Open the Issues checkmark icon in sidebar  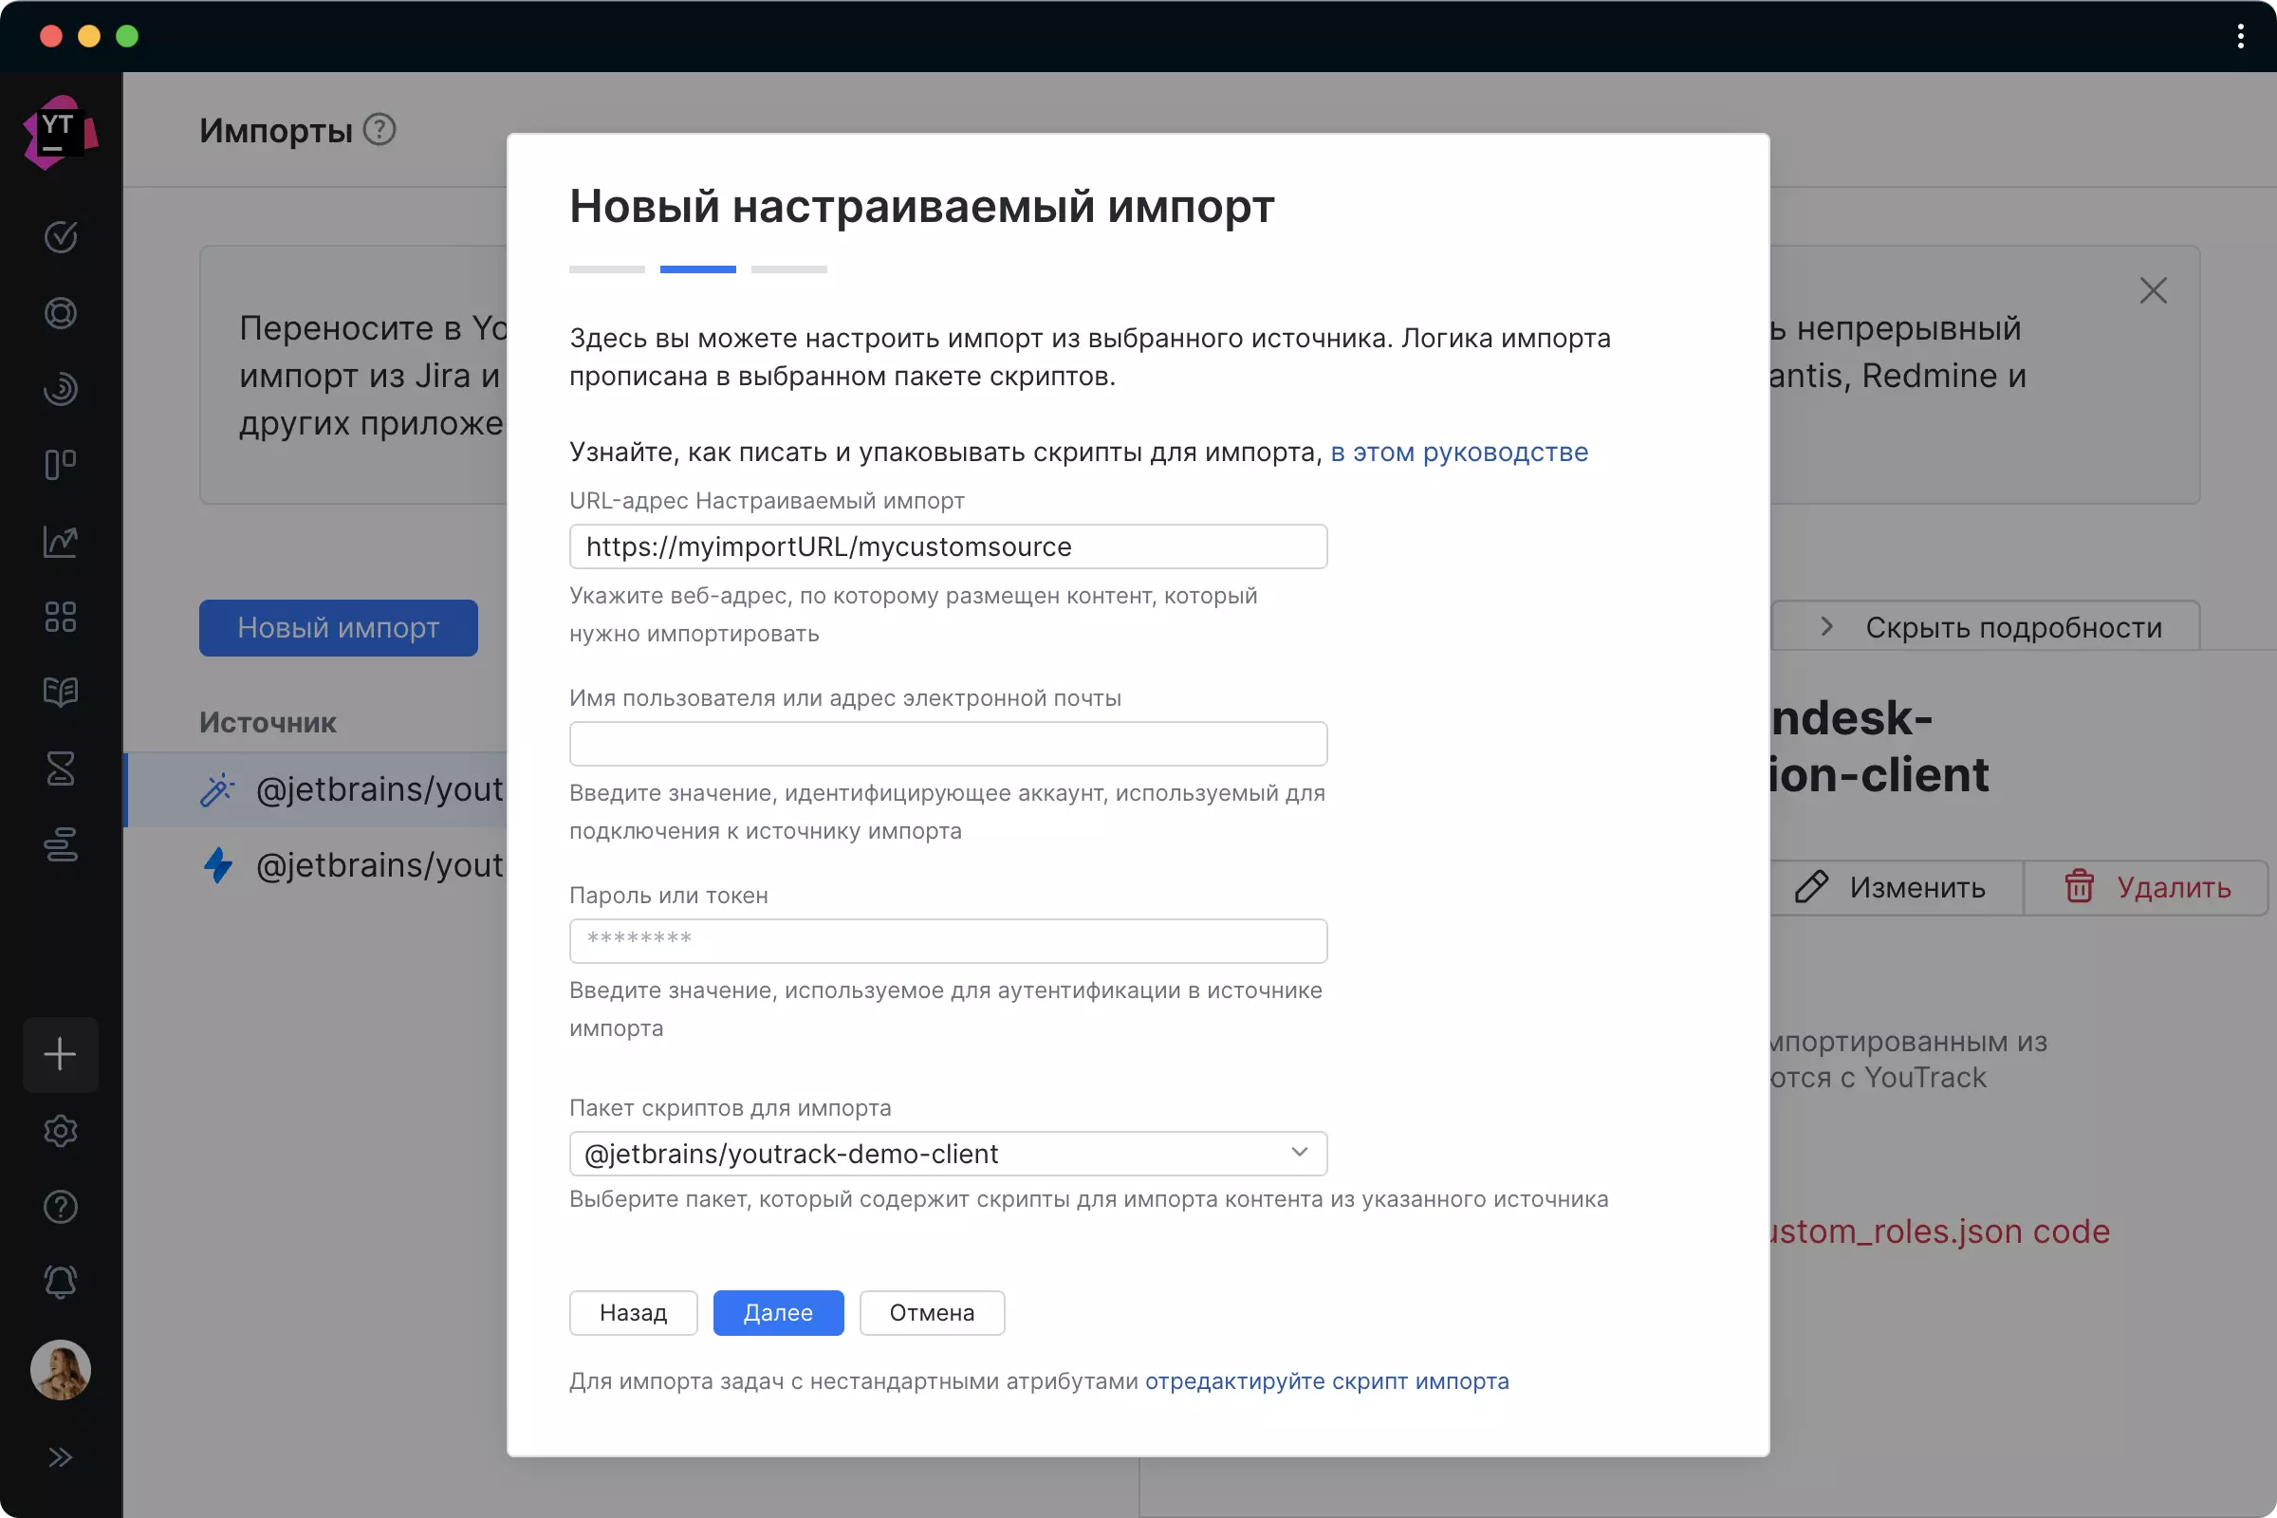60,236
